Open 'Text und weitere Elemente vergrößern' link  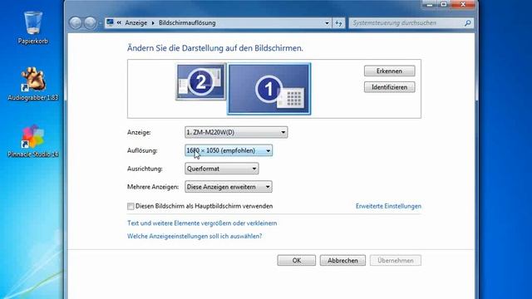point(202,223)
